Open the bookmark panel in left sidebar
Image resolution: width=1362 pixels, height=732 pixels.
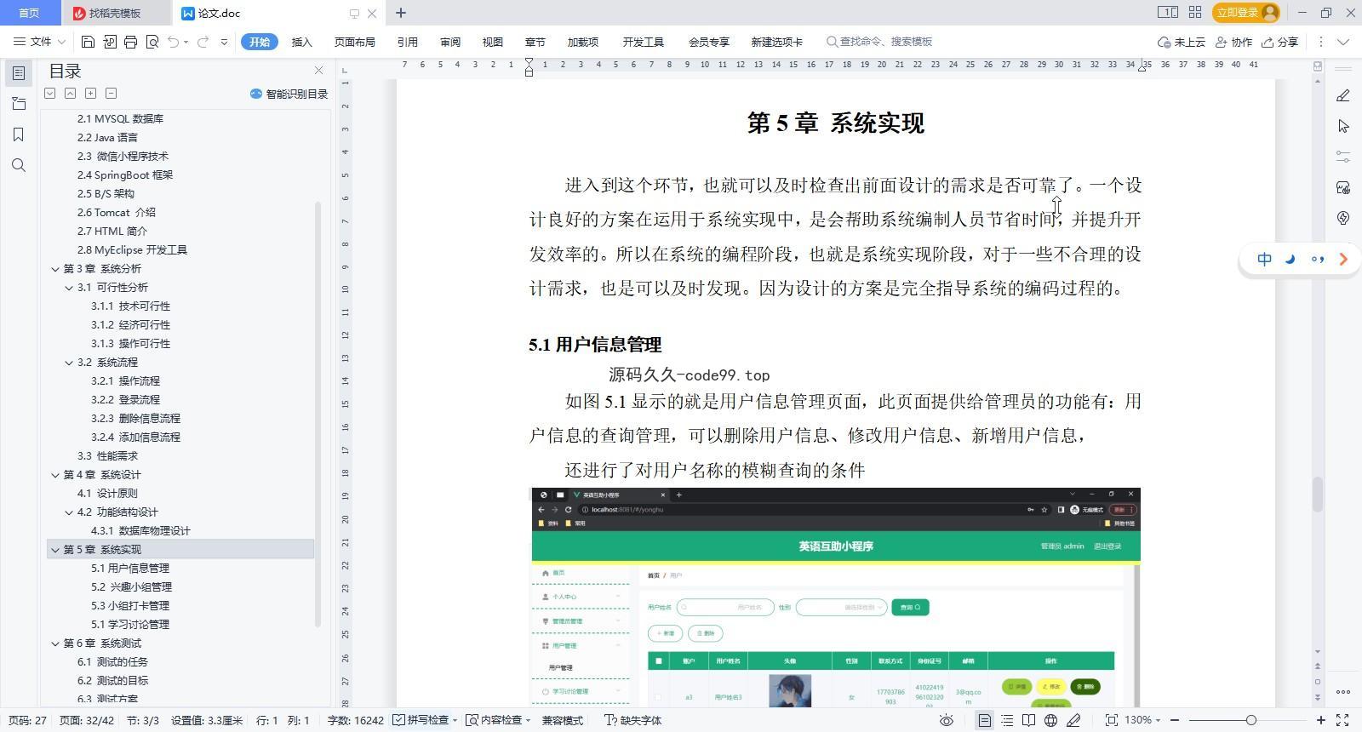coord(19,134)
